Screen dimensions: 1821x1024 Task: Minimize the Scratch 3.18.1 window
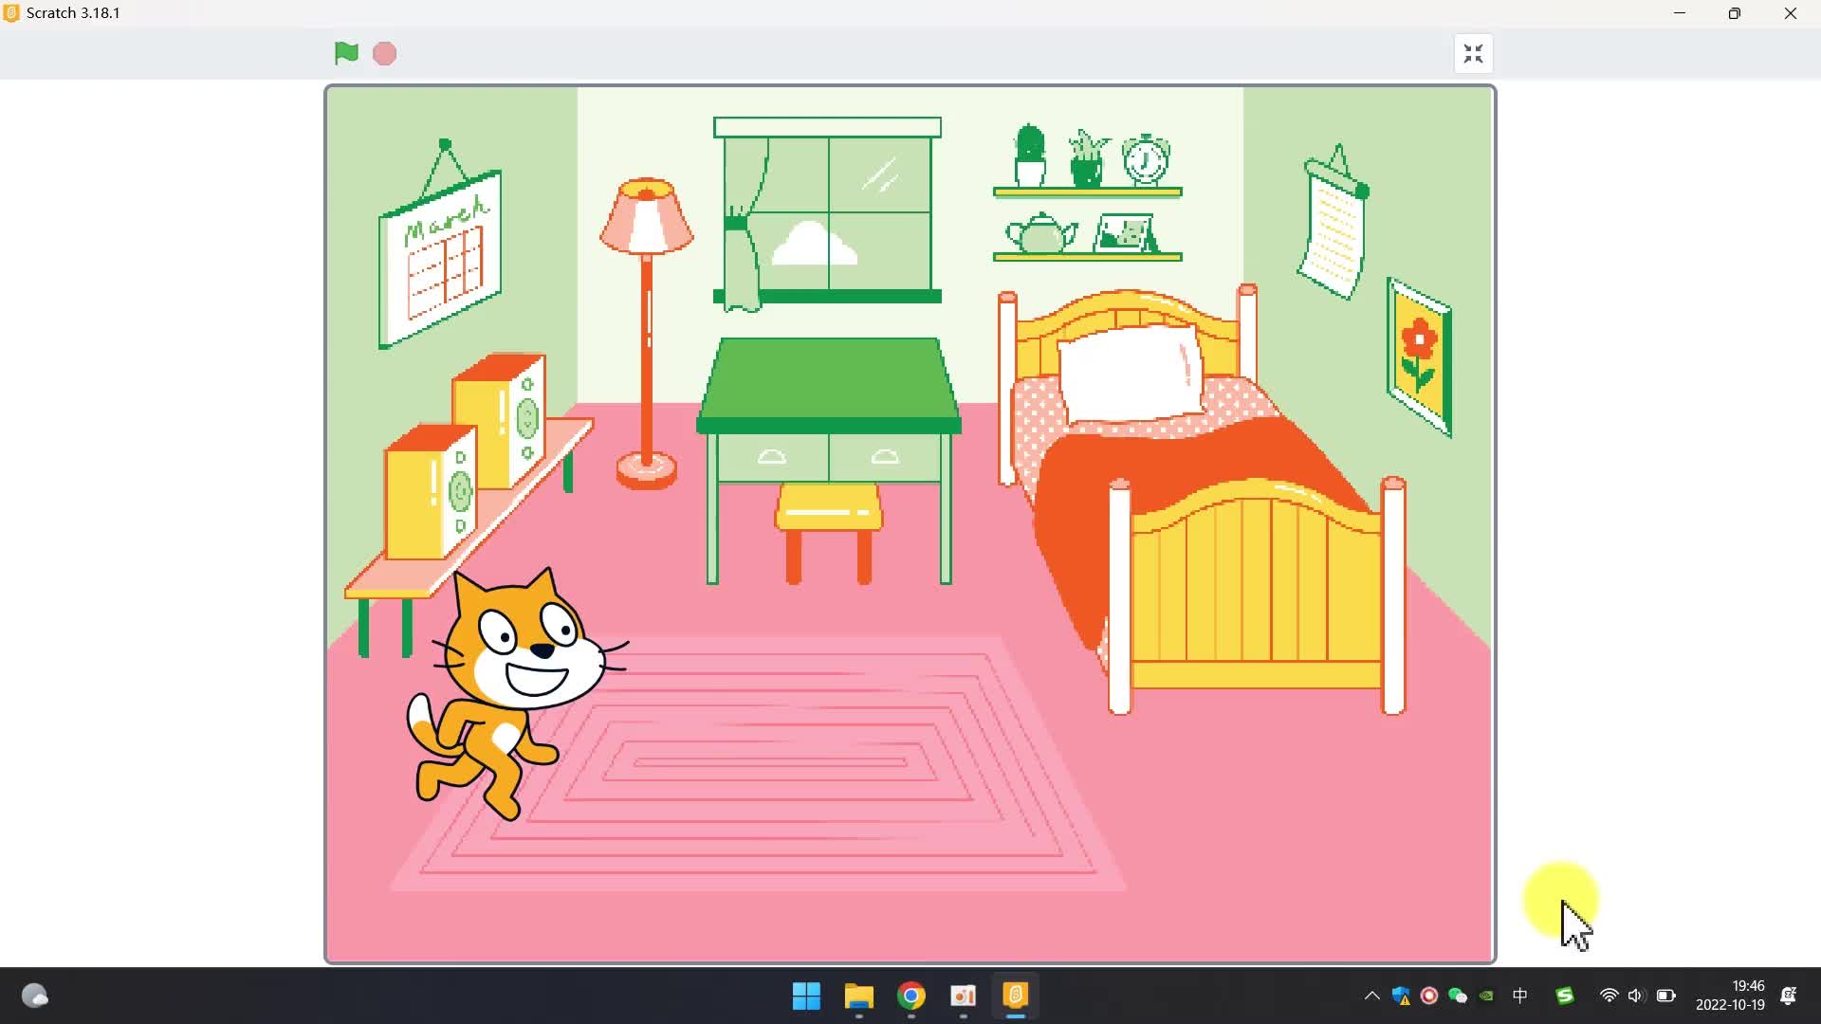[x=1680, y=13]
